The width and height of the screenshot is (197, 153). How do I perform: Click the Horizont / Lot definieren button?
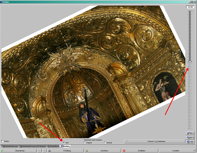tap(155, 141)
